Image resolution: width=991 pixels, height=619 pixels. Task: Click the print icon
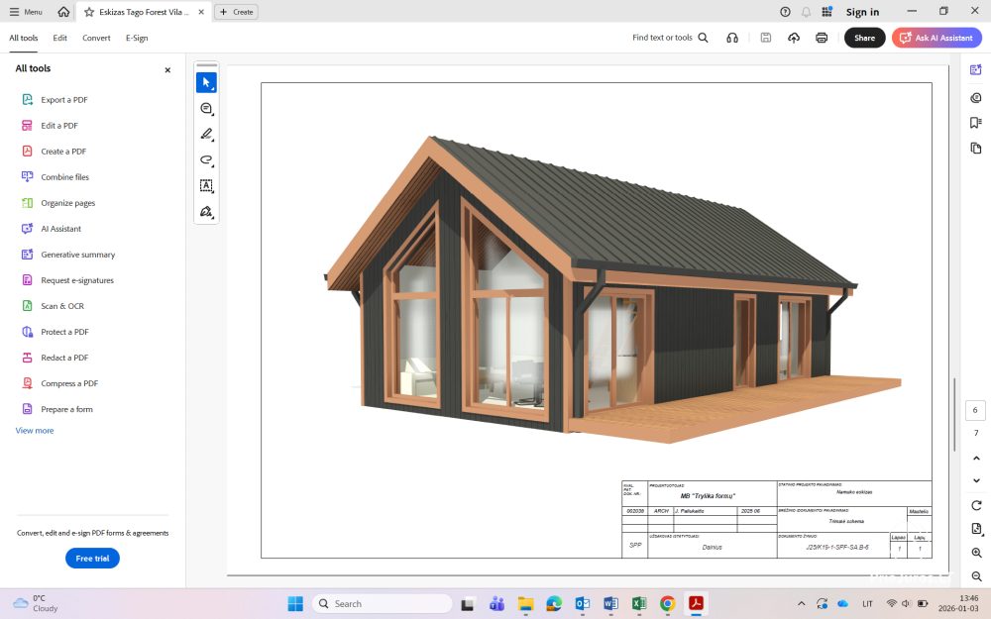[822, 38]
